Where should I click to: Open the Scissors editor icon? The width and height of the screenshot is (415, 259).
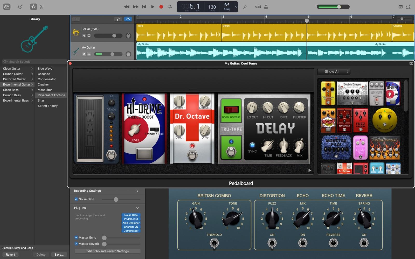[x=41, y=7]
